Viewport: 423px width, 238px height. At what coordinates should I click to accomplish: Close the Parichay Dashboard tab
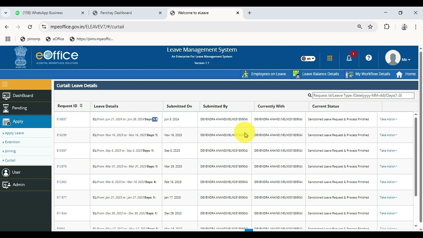pos(160,13)
